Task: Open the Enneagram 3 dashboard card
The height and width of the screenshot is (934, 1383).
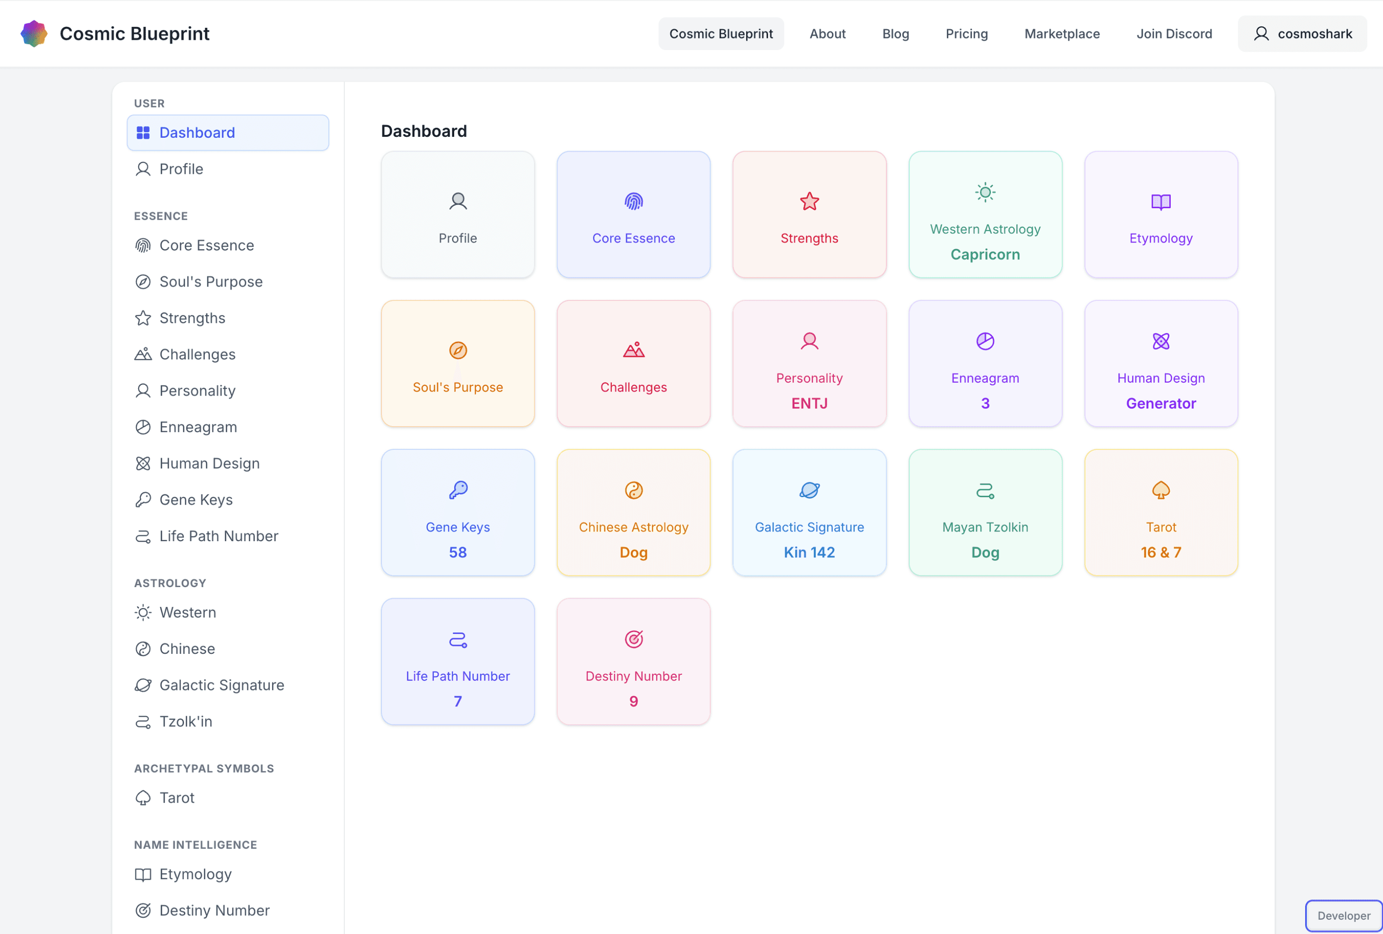Action: (x=985, y=364)
